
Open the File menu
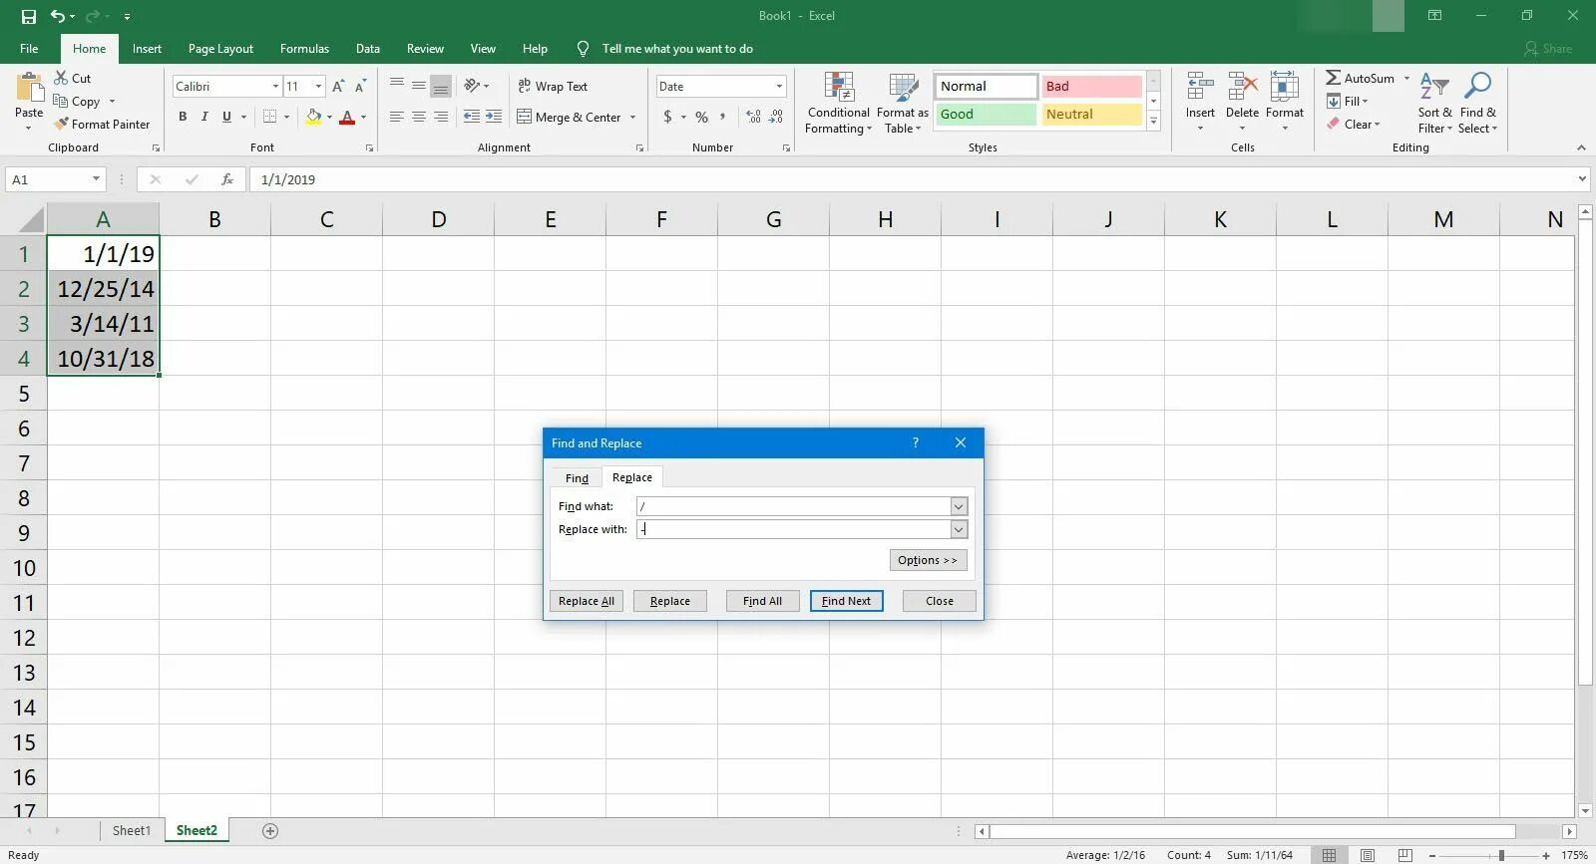[29, 48]
